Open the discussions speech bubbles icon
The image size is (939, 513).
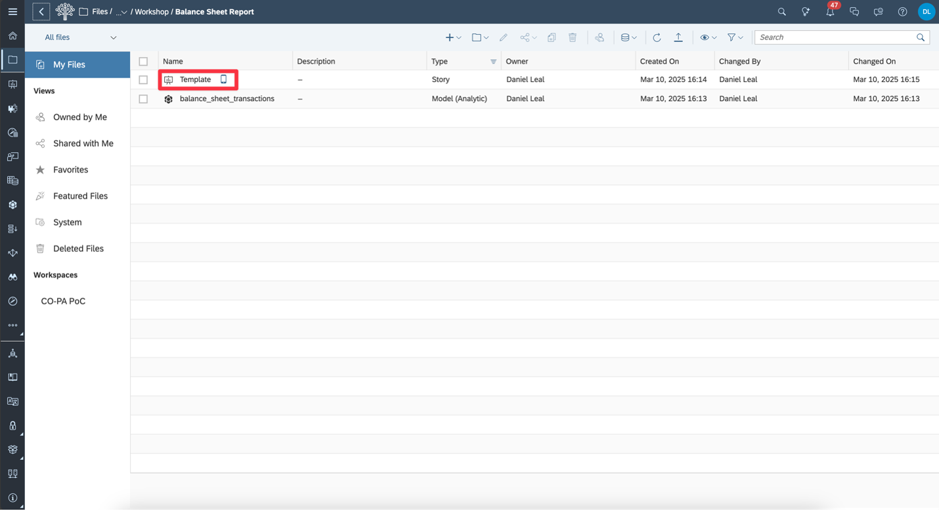click(x=854, y=12)
